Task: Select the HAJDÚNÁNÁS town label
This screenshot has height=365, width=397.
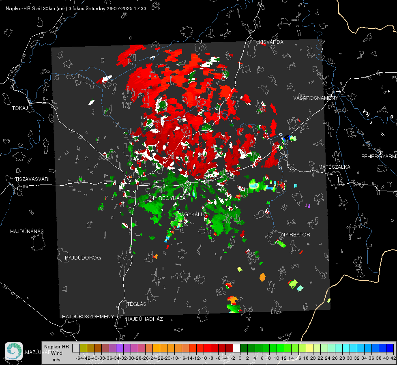Action: [x=27, y=232]
